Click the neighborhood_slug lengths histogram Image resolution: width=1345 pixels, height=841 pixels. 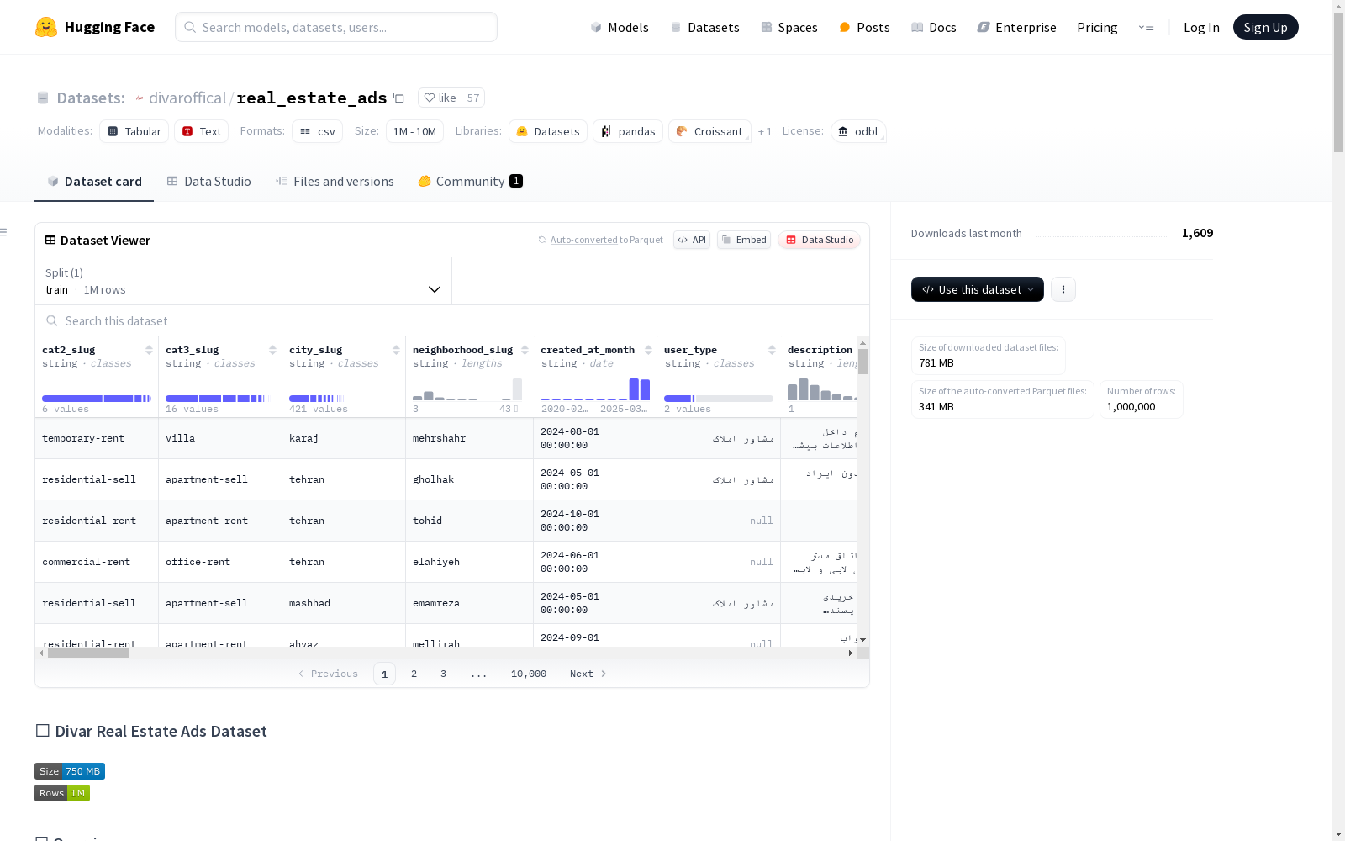point(467,389)
